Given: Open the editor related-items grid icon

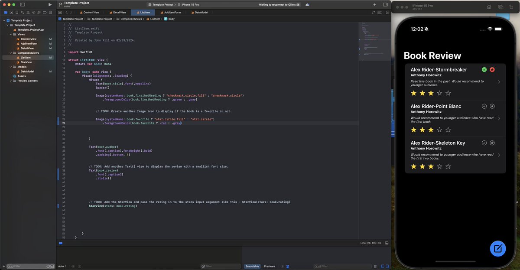Looking at the screenshot, I should (x=60, y=13).
